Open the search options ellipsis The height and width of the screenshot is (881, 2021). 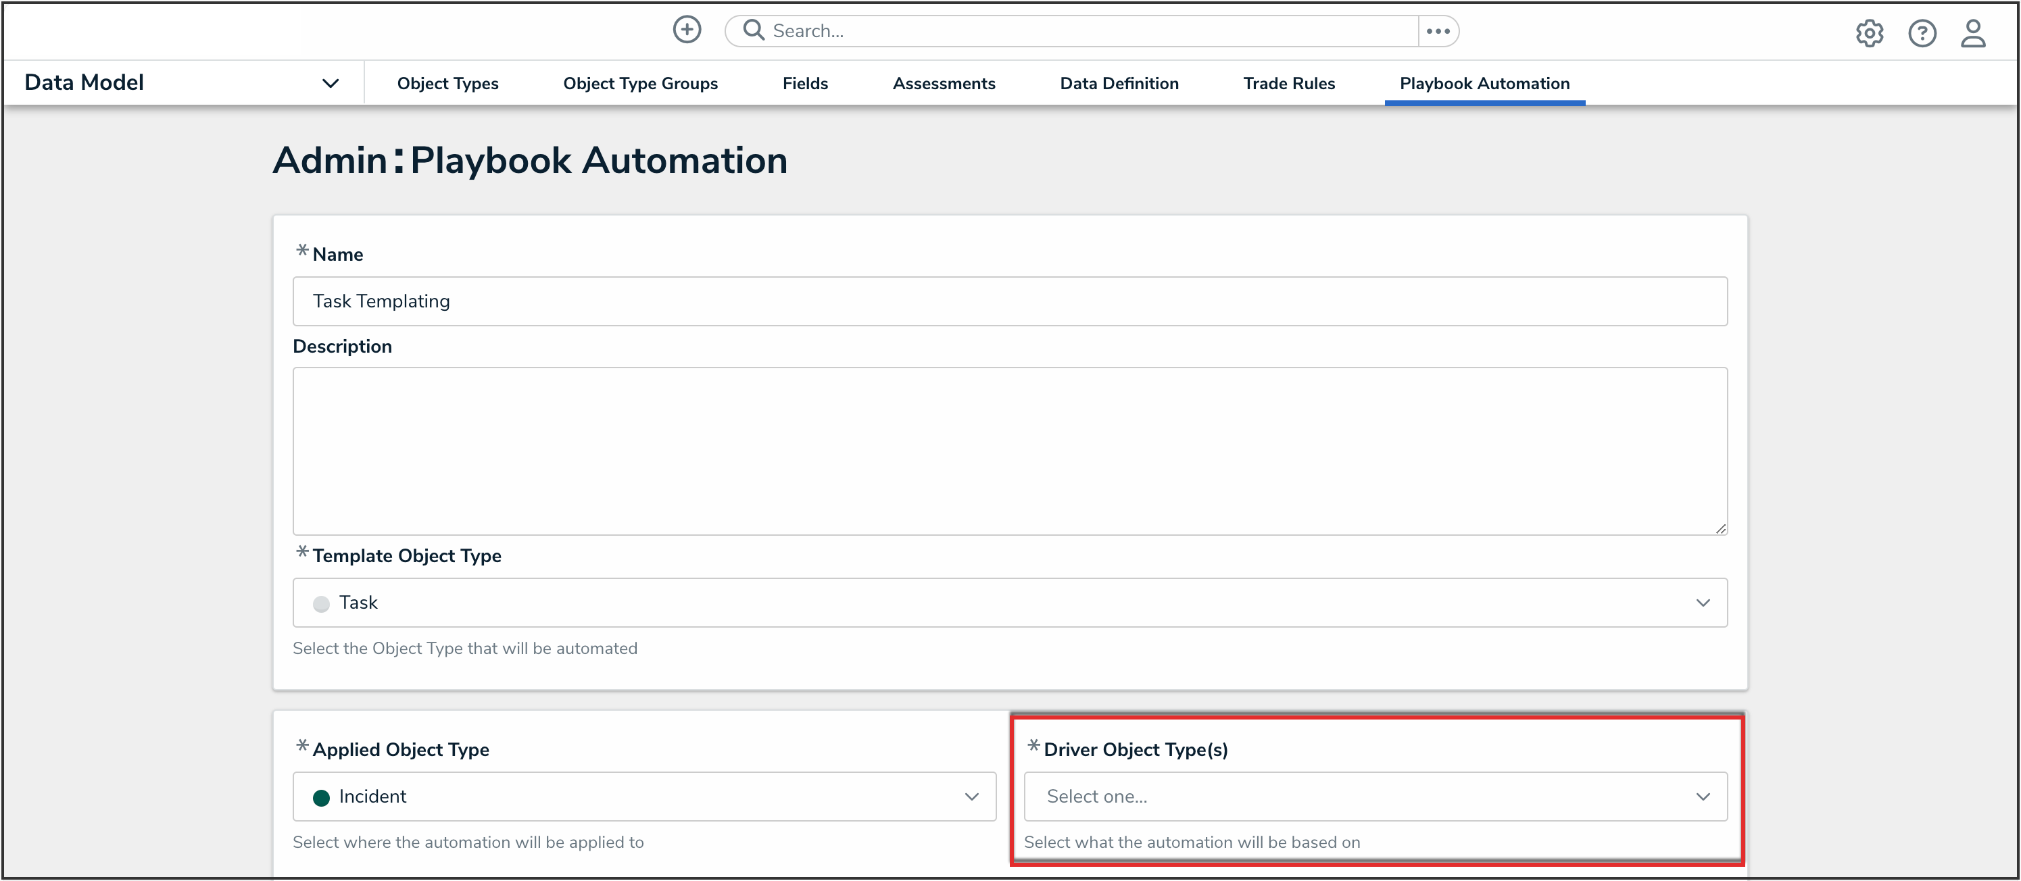pos(1437,30)
